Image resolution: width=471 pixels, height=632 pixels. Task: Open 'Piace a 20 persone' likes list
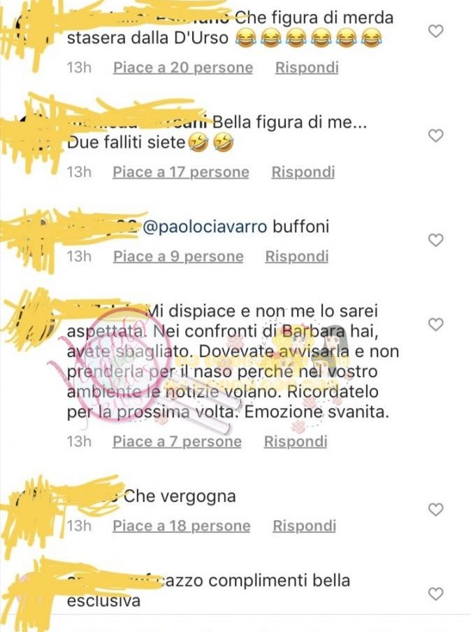pos(183,68)
